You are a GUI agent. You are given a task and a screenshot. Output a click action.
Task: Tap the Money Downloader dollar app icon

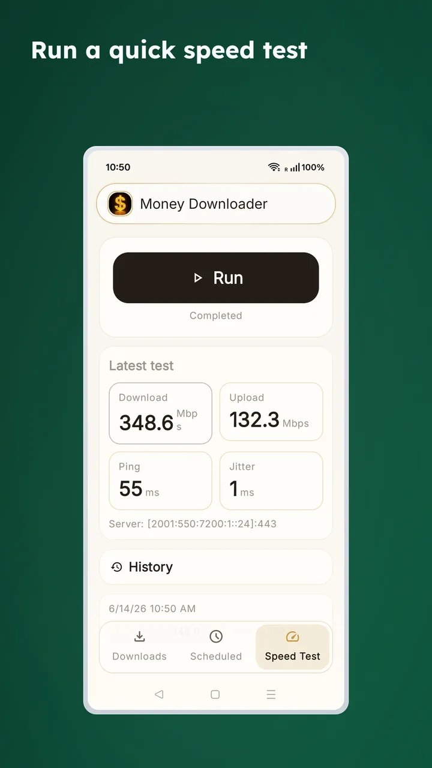point(120,204)
